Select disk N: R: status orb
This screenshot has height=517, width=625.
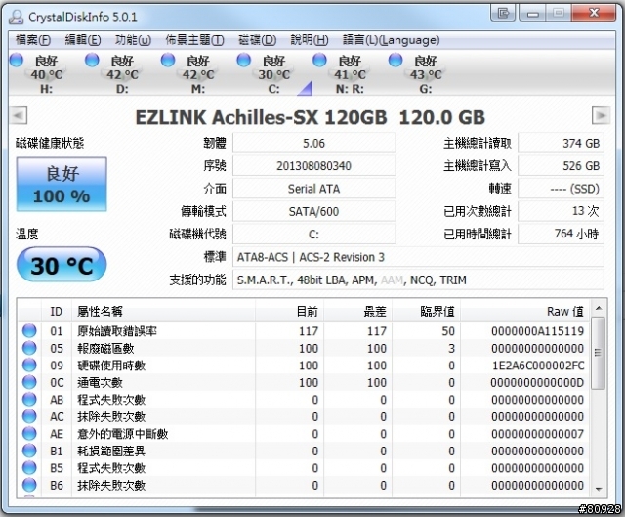319,60
